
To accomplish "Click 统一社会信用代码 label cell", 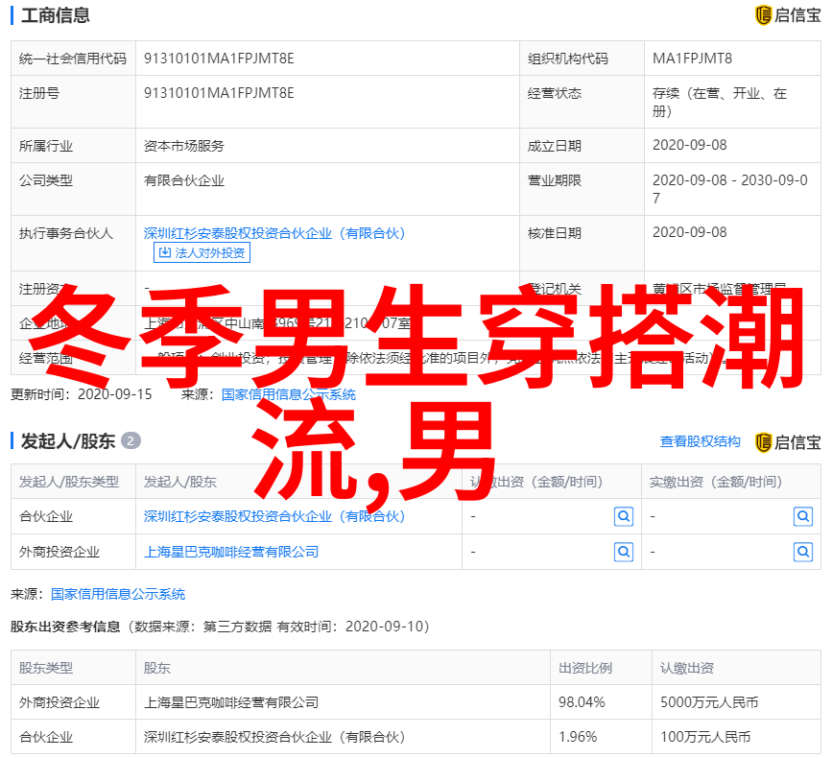I will (x=73, y=59).
